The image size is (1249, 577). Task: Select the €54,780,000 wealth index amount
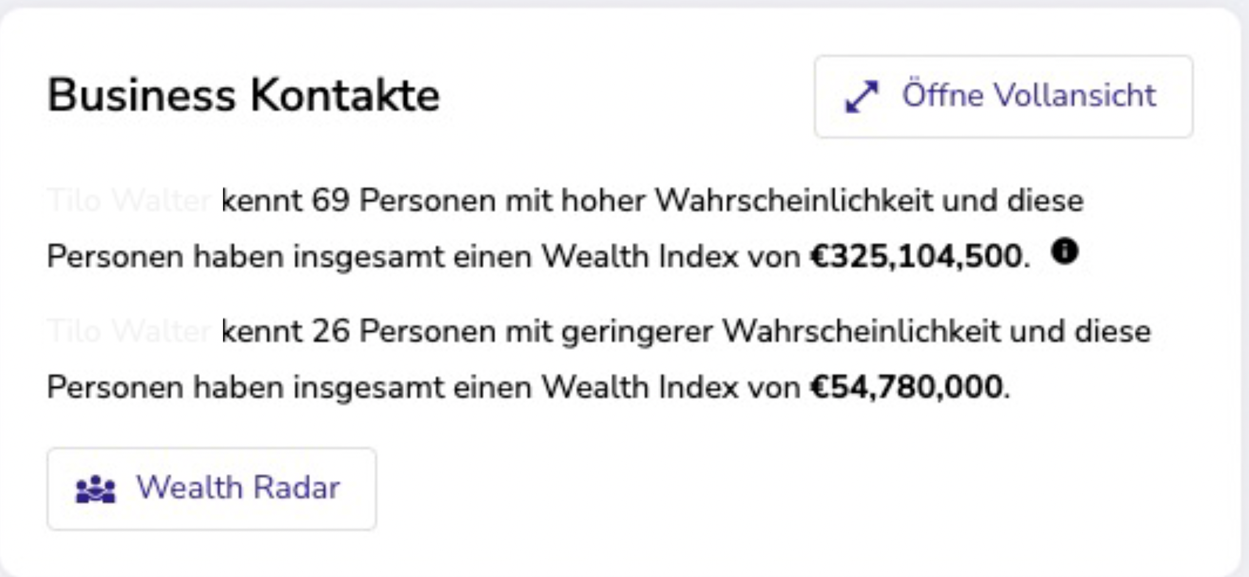click(x=907, y=387)
